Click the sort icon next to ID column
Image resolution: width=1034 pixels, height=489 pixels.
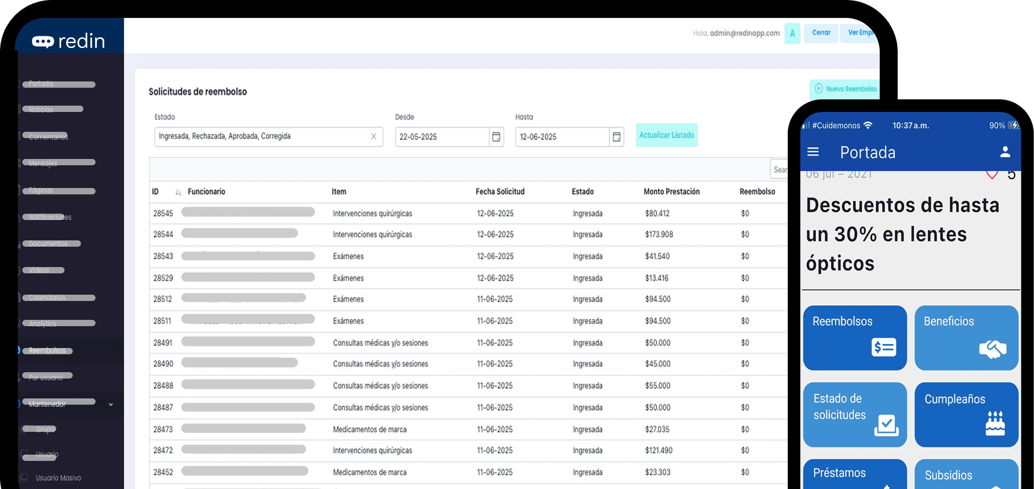click(x=178, y=192)
